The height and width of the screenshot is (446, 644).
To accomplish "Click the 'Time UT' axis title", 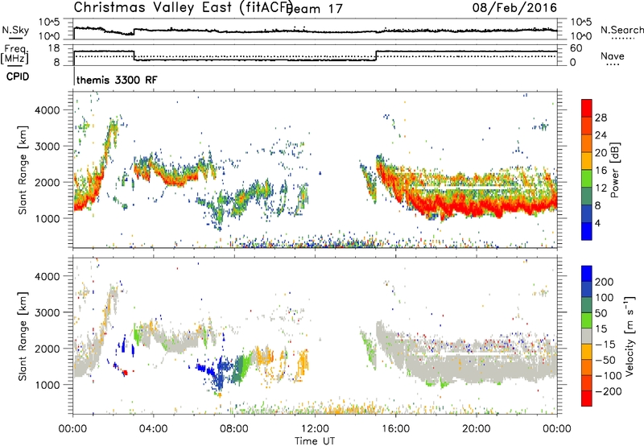I will [x=315, y=441].
